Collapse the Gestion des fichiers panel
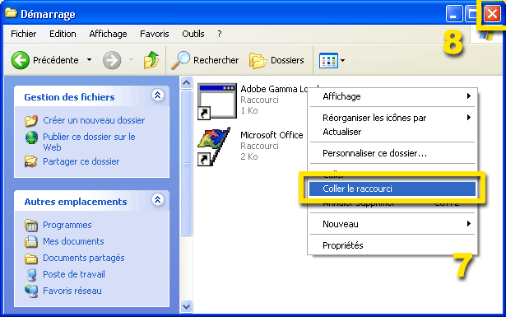Screen dimensions: 506x317 (x=157, y=96)
